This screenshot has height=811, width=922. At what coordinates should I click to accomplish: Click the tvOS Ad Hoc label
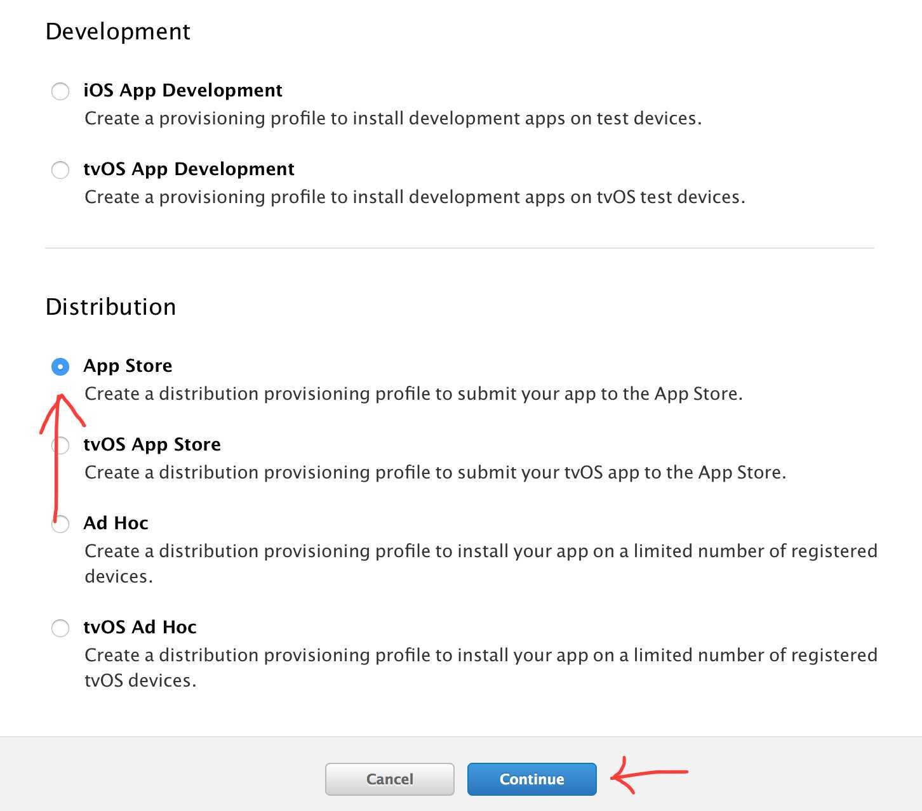point(140,627)
